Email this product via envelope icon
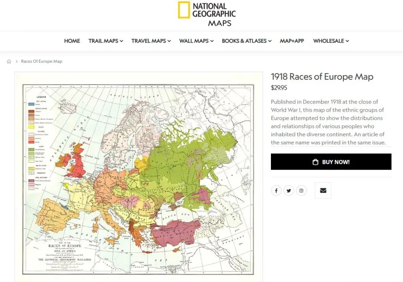The image size is (403, 282). 323,191
